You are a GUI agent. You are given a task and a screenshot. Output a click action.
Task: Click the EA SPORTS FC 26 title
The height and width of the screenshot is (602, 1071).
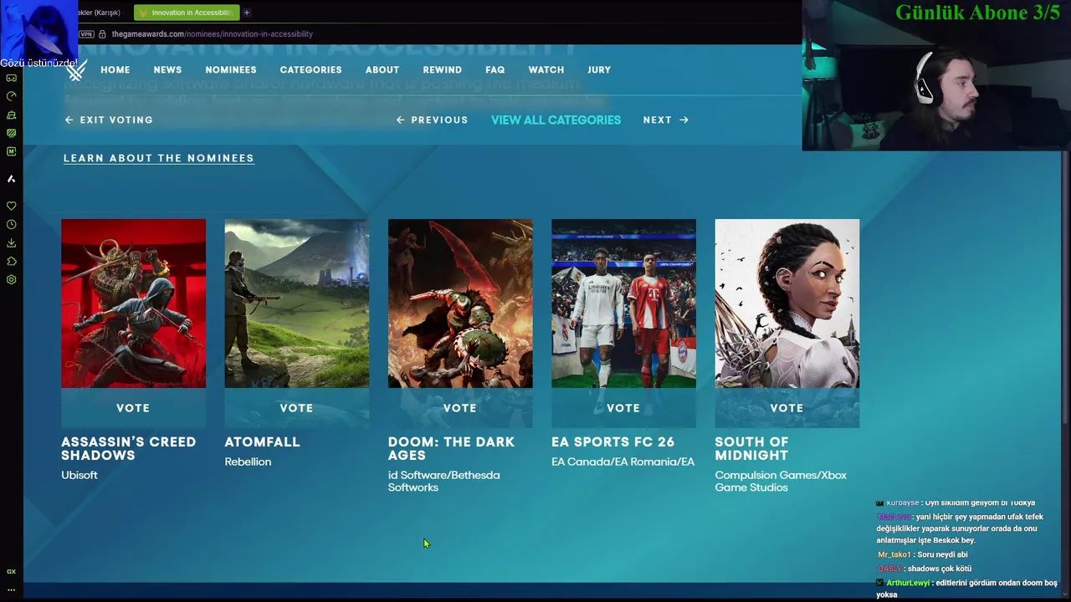pyautogui.click(x=612, y=442)
